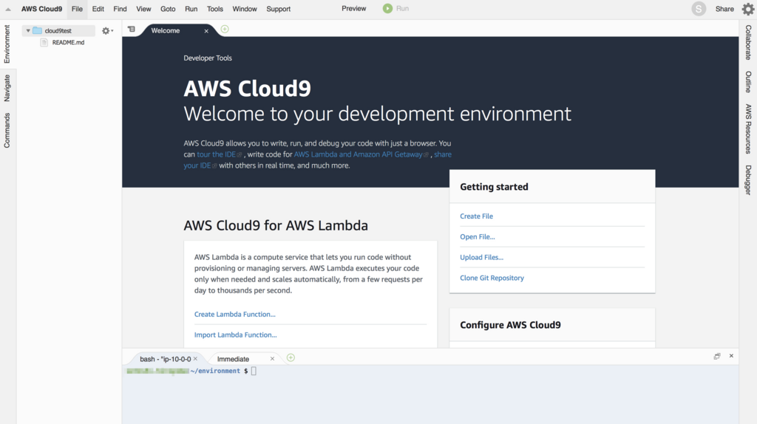Open the View menu
This screenshot has height=424, width=757.
point(143,9)
